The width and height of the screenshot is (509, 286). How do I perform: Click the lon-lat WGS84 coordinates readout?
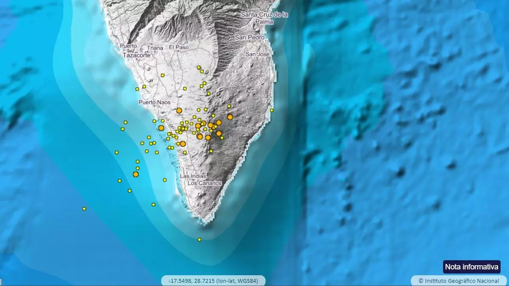[213, 280]
